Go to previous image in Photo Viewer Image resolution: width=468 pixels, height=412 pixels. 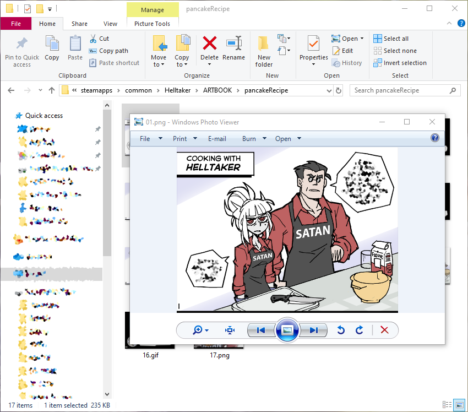[260, 330]
